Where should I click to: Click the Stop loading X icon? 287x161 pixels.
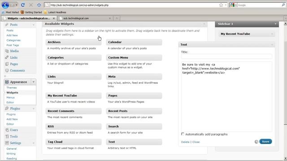[31, 5]
